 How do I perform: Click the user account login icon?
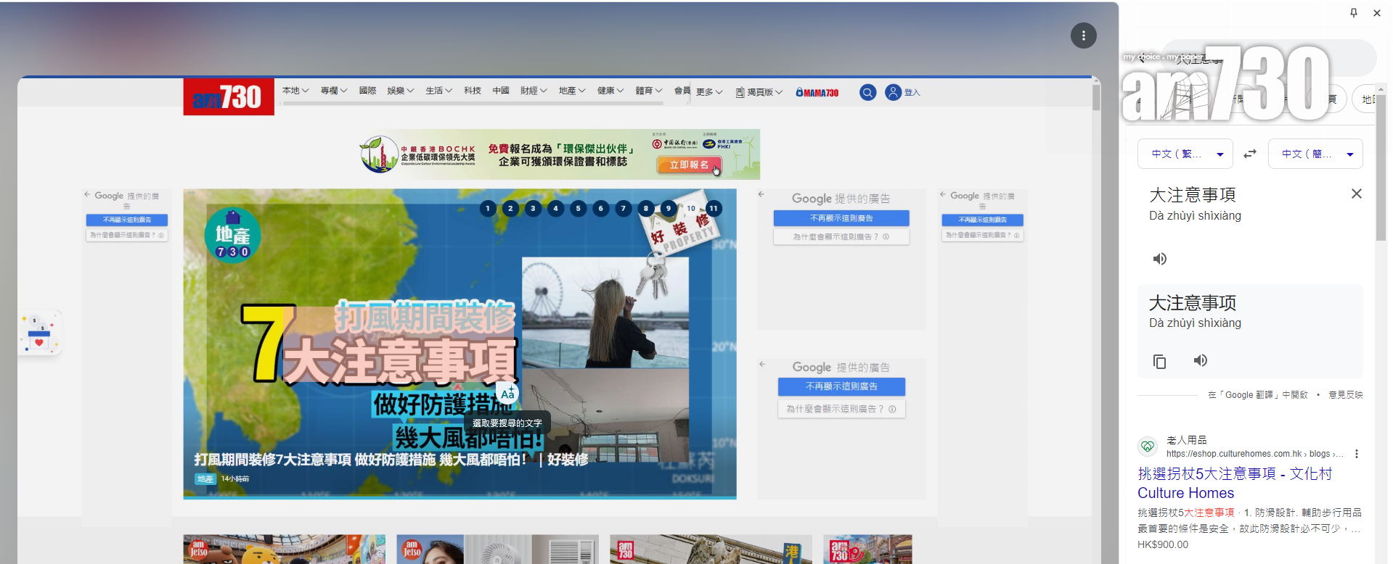click(894, 93)
